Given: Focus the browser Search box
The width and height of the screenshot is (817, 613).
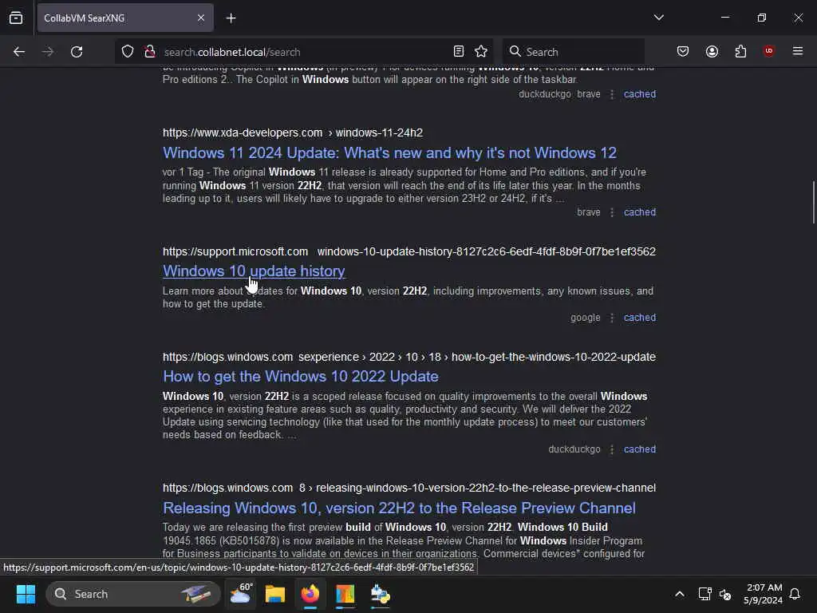Looking at the screenshot, I should (x=573, y=52).
